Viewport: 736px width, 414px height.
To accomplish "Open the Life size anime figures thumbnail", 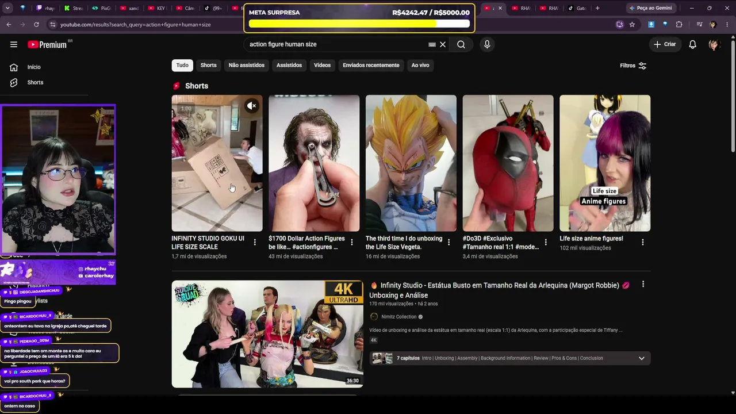I will point(605,163).
